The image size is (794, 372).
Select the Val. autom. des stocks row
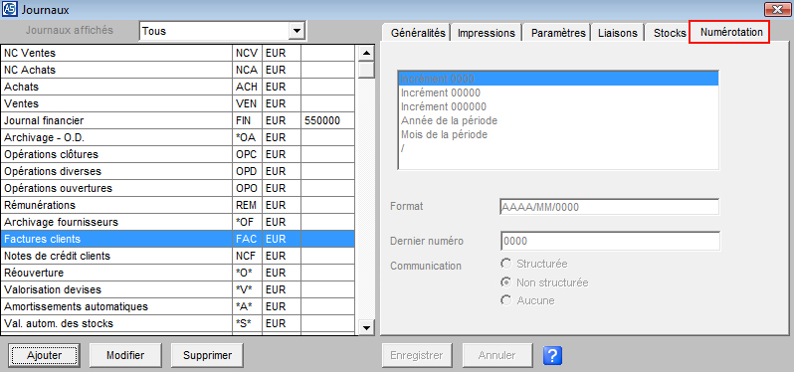click(178, 323)
